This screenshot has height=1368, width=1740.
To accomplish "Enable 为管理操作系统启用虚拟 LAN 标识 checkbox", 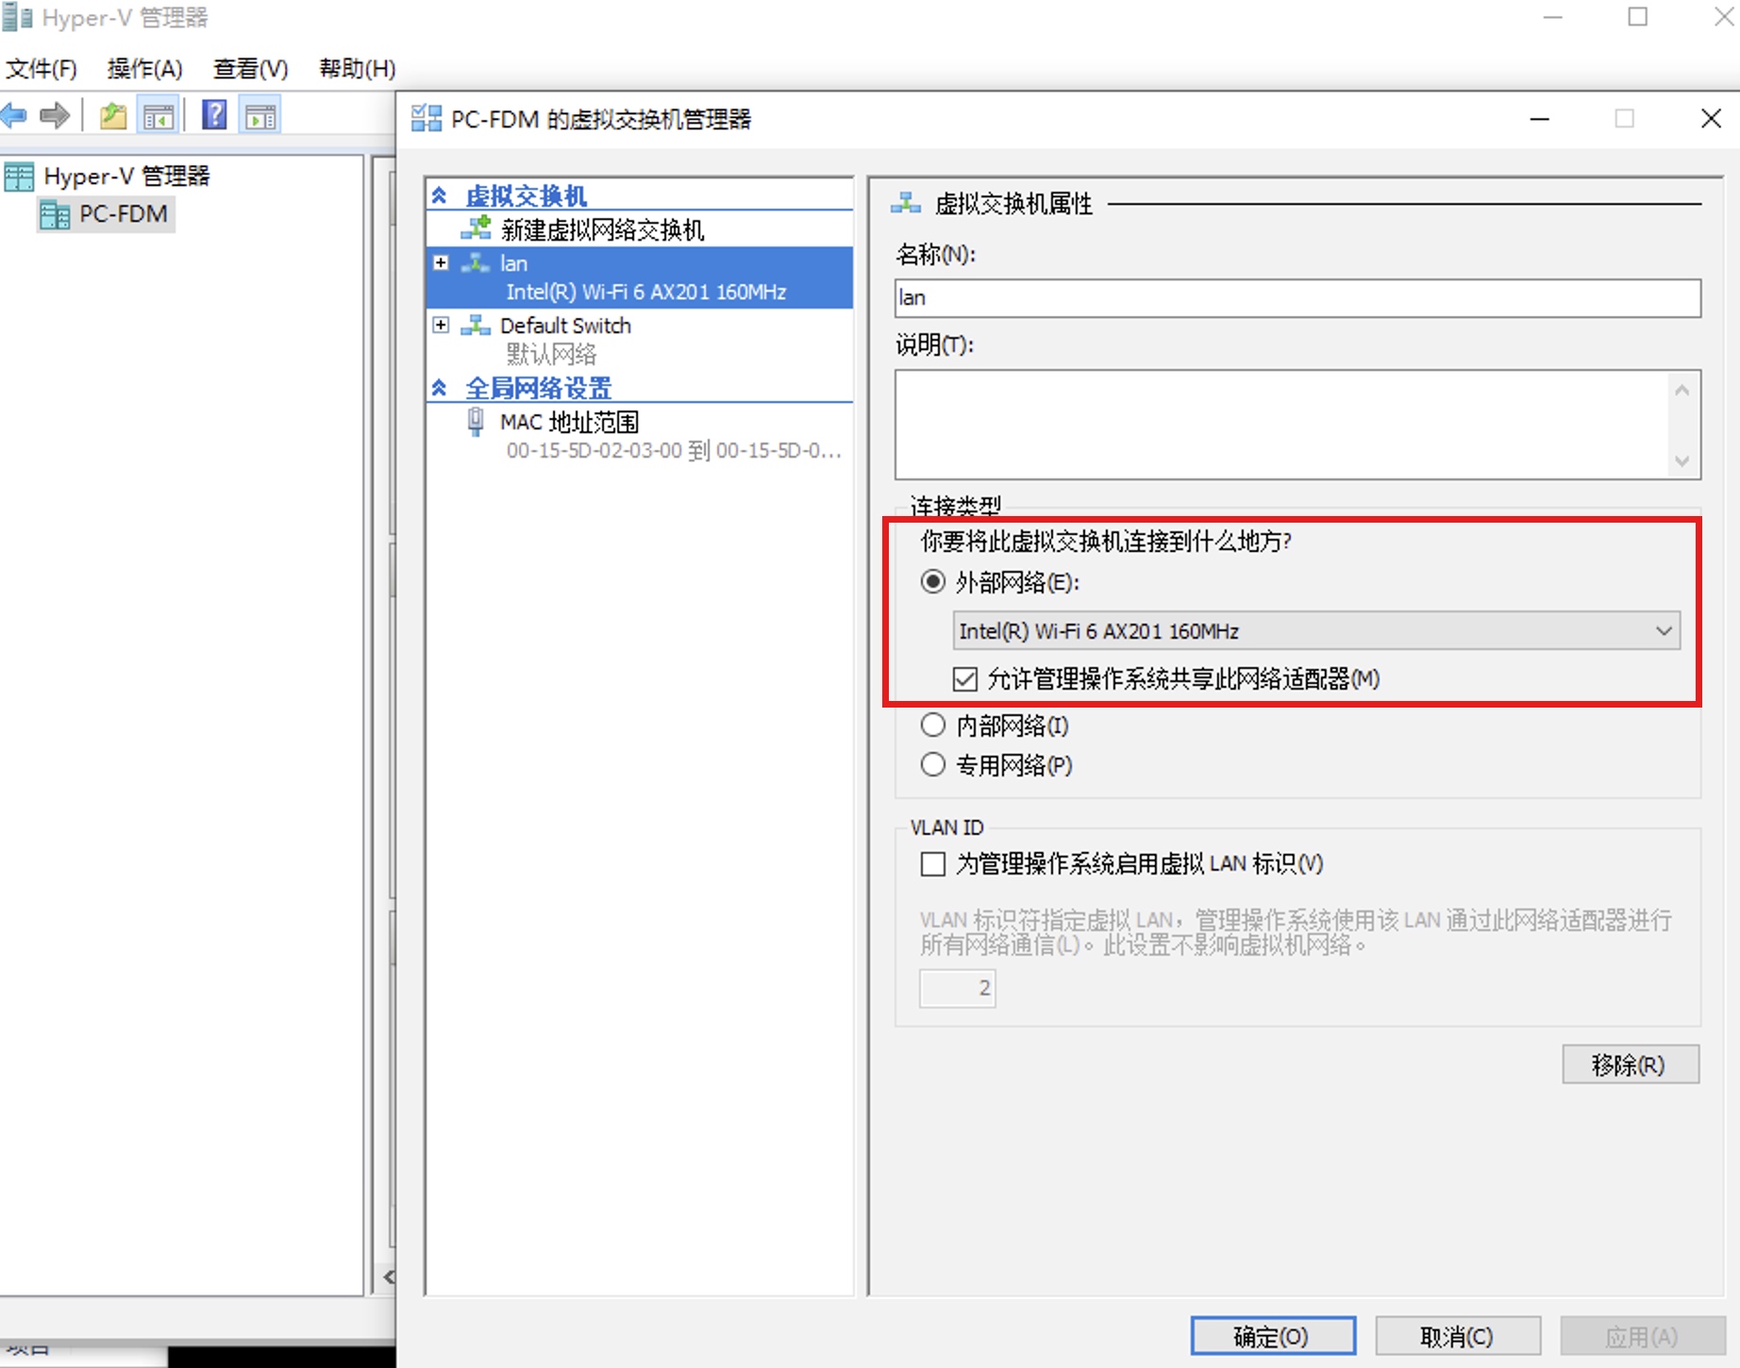I will point(933,864).
